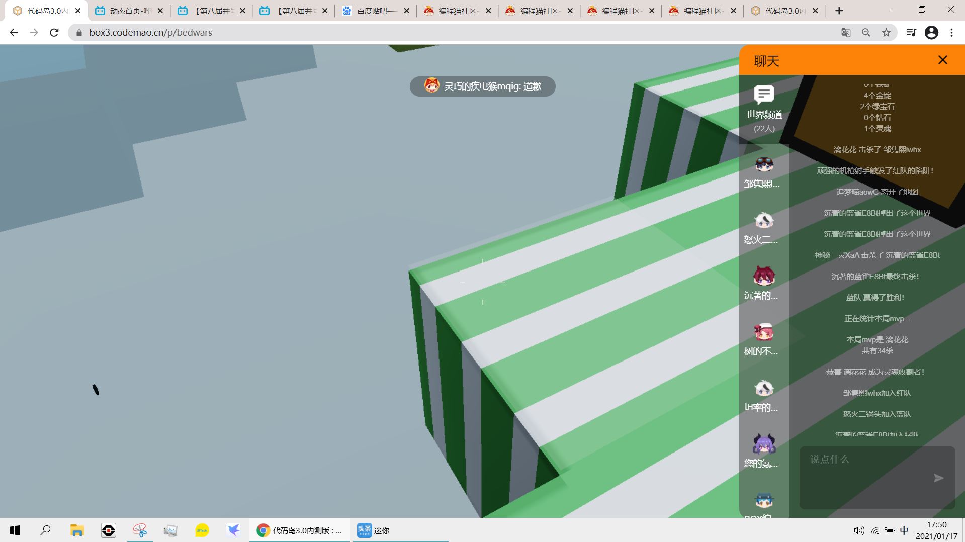Open the Chrome 代码岛3.0内测版 taskbar window
Screen dimensions: 965x542
(x=299, y=530)
